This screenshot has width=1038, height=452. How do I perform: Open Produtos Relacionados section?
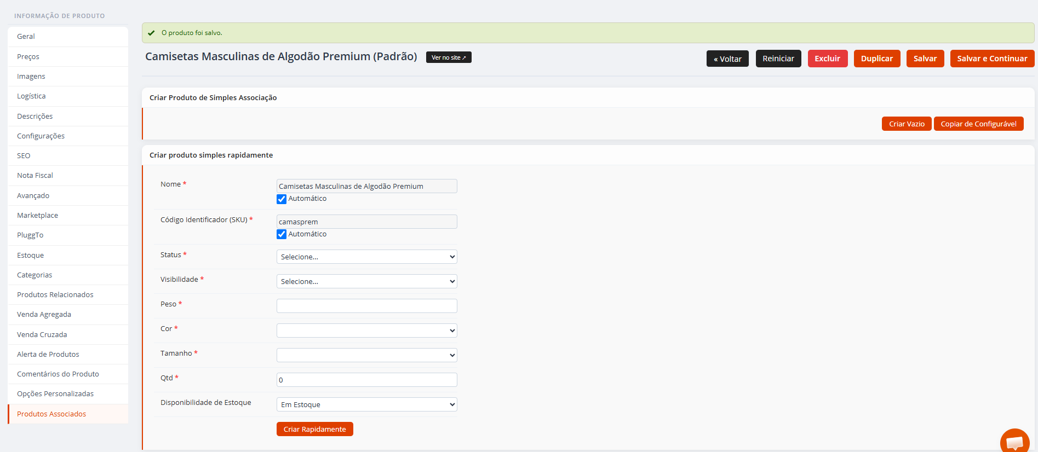[x=68, y=294]
